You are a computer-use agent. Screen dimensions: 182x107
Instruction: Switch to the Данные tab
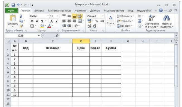[x=95, y=11]
